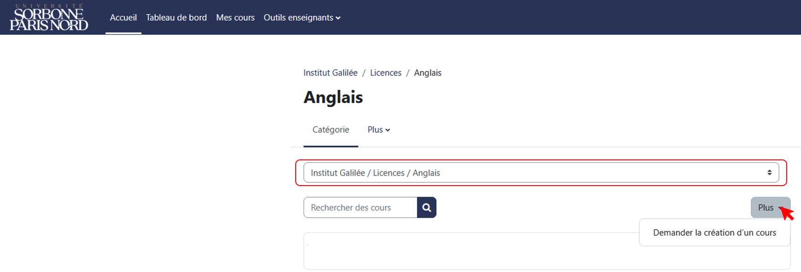Click the empty course list panel
Viewport: 801px width, 272px height.
click(x=471, y=251)
